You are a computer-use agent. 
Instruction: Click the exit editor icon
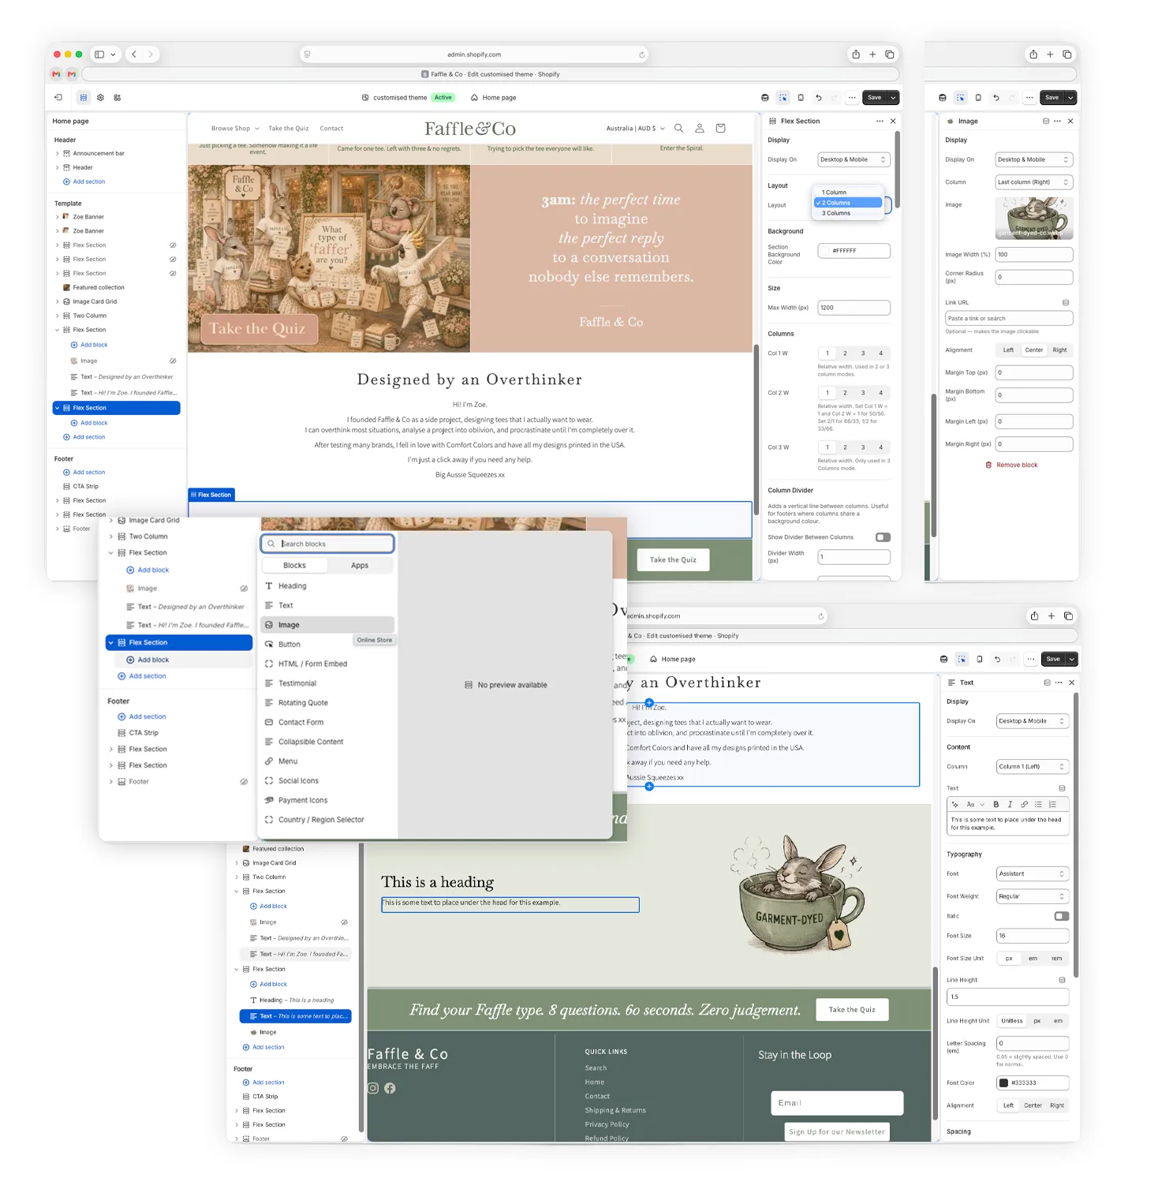point(58,98)
